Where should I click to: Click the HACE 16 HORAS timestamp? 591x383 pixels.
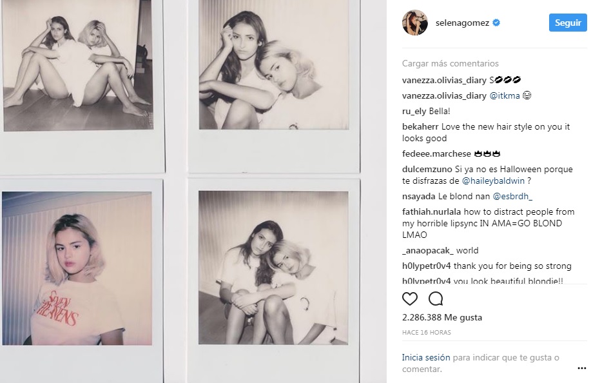tap(426, 333)
